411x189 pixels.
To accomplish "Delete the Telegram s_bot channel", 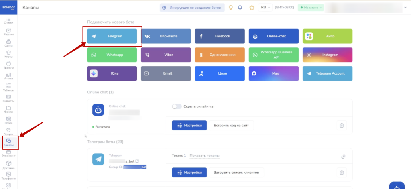I will click(x=342, y=172).
